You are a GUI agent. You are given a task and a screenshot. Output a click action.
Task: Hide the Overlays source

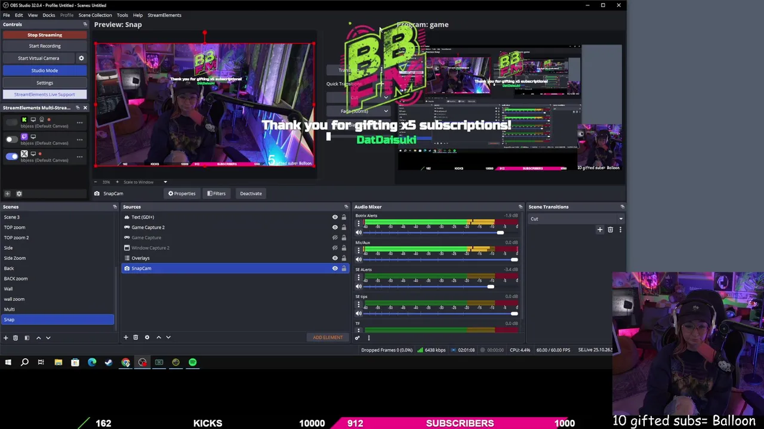[335, 258]
